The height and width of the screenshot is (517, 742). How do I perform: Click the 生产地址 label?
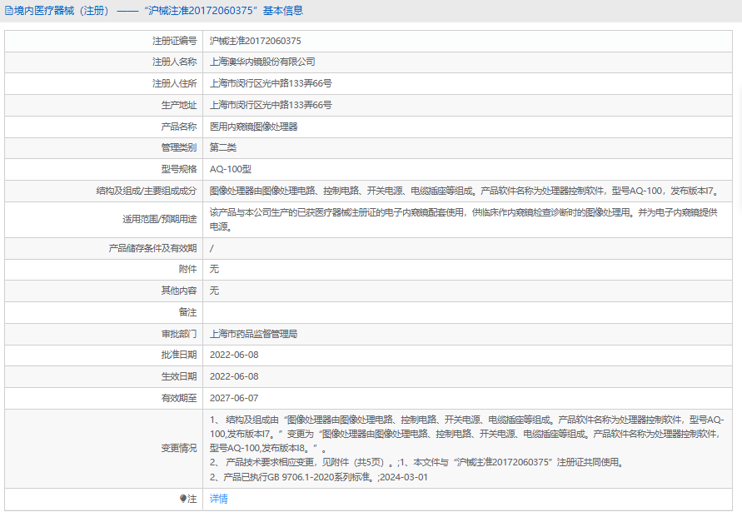179,105
